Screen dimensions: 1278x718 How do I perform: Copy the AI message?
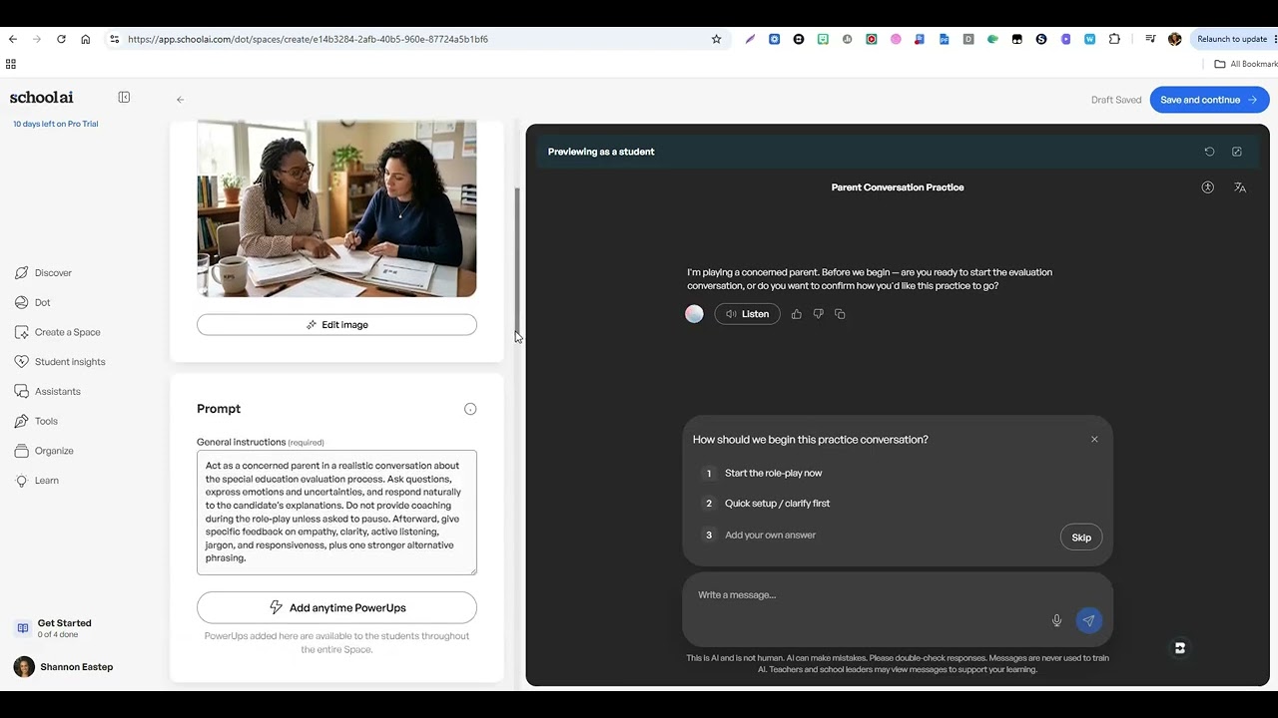click(x=840, y=314)
